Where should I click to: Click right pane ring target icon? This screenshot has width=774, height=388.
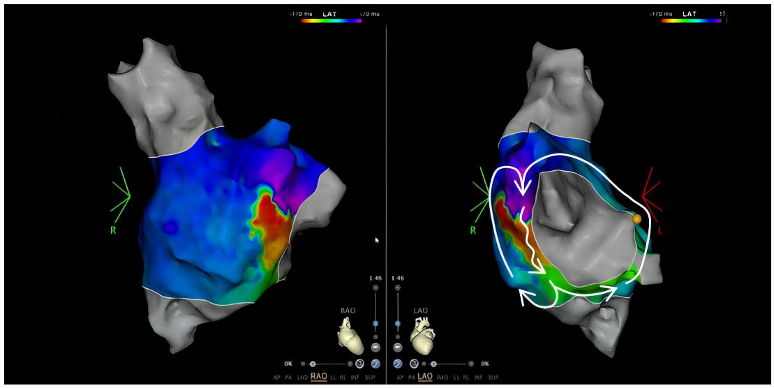tap(414, 364)
